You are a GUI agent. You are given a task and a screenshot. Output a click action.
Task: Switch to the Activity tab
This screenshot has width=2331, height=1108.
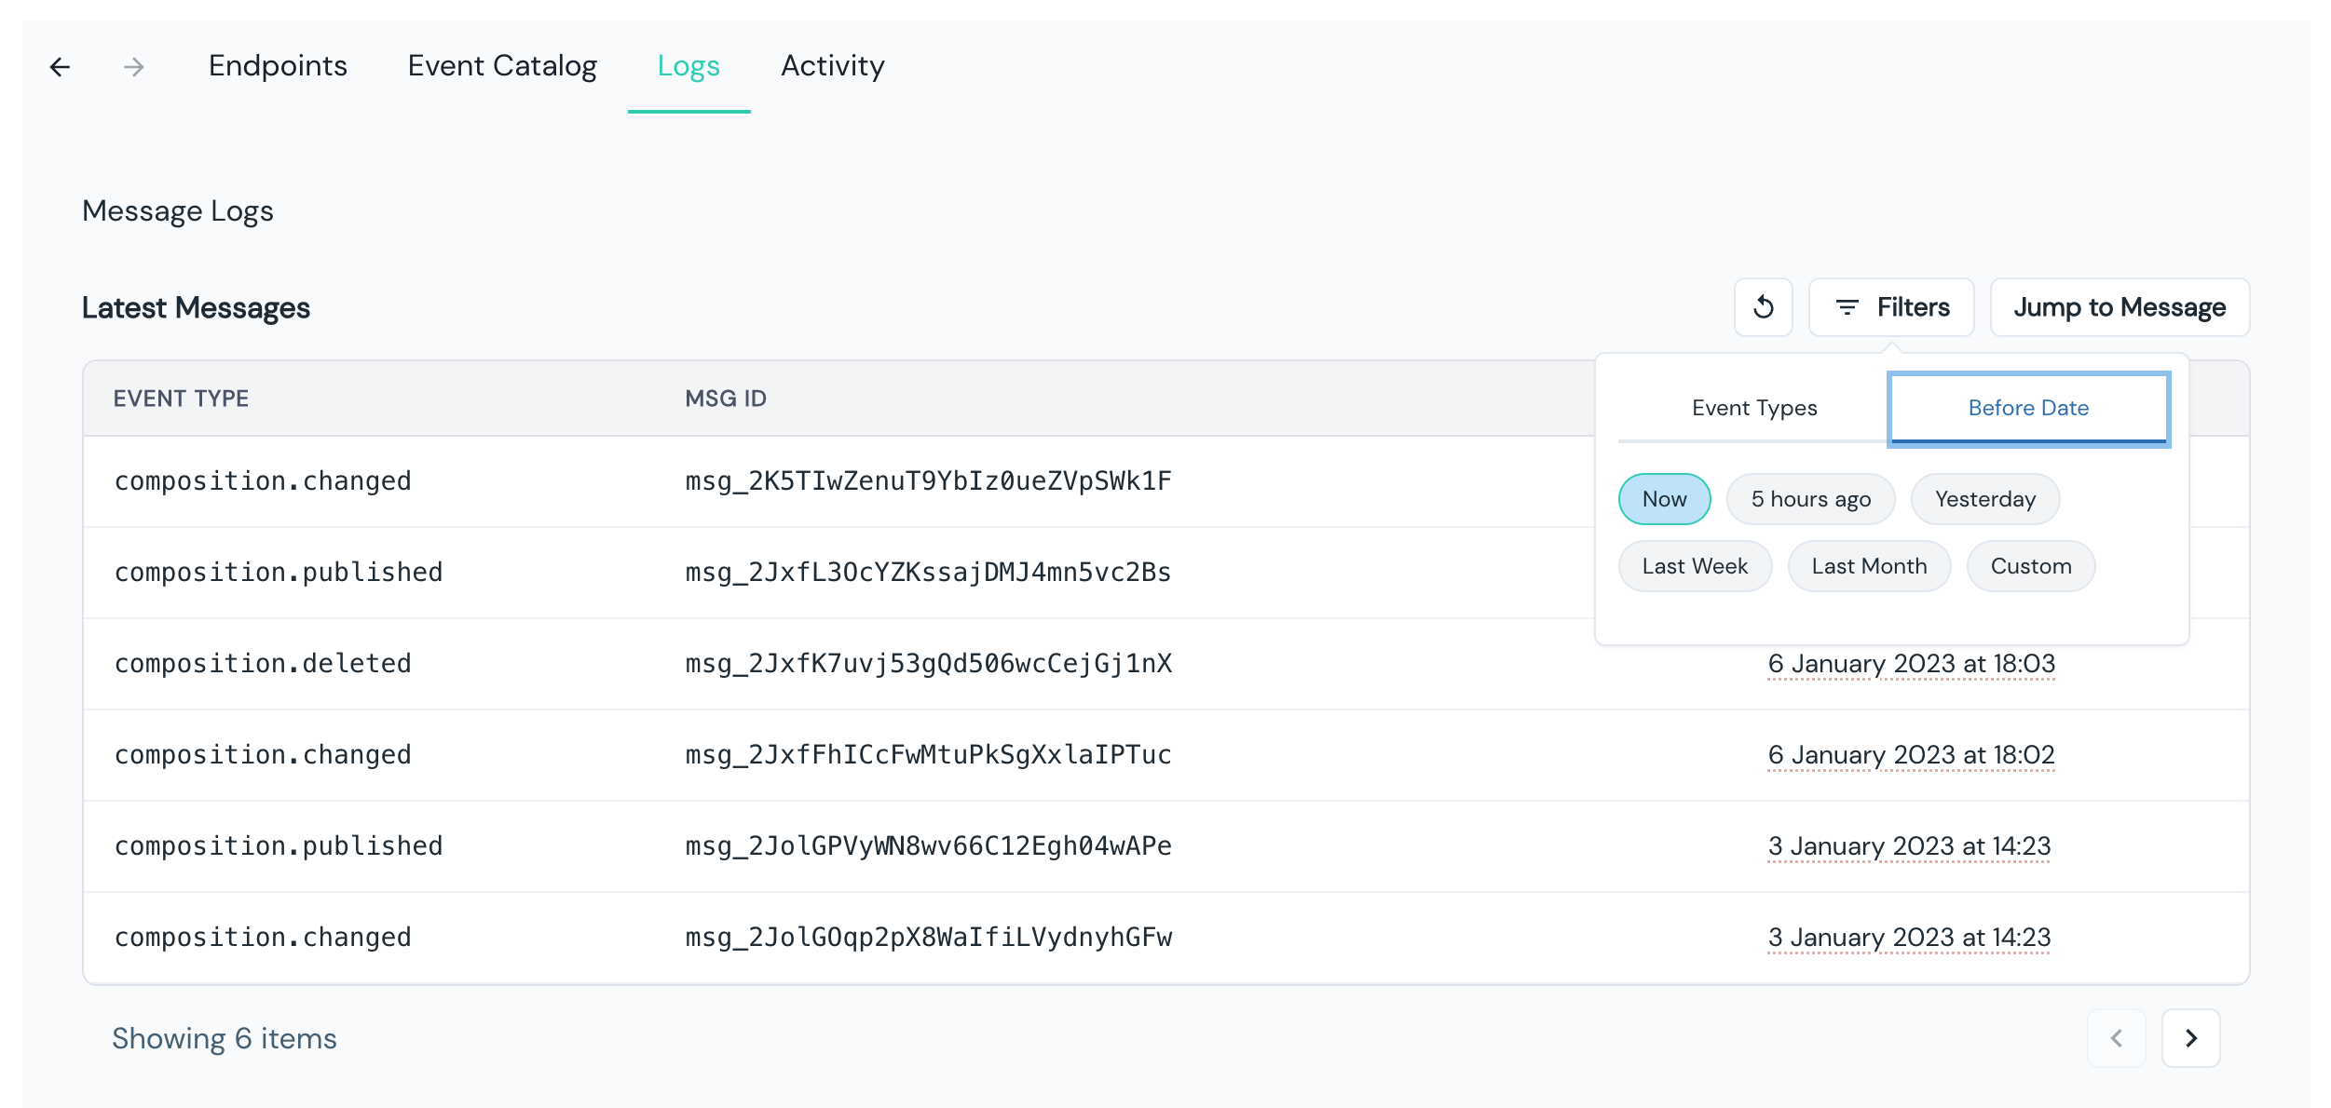832,66
